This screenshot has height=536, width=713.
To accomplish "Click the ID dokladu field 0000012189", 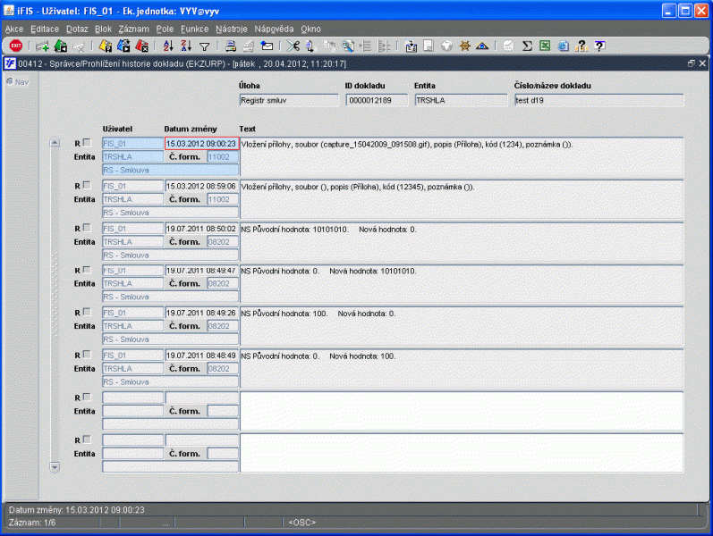I will click(377, 100).
